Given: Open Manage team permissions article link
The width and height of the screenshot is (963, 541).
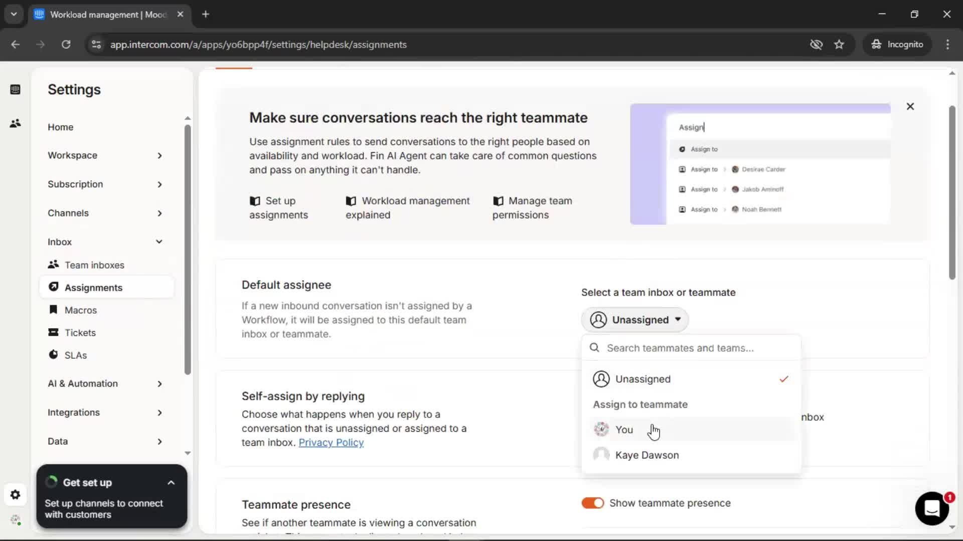Looking at the screenshot, I should coord(532,208).
